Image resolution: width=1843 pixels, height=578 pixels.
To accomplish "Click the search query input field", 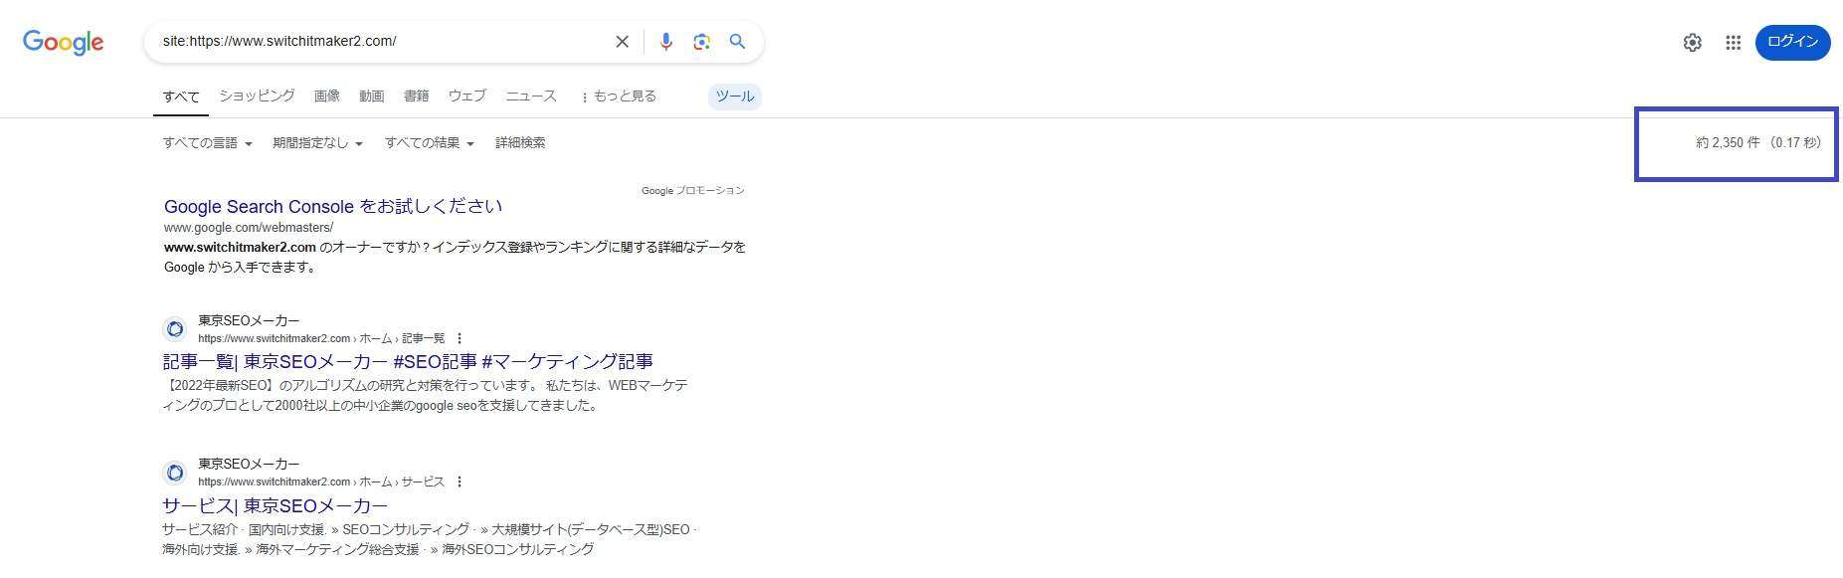I will pyautogui.click(x=383, y=42).
